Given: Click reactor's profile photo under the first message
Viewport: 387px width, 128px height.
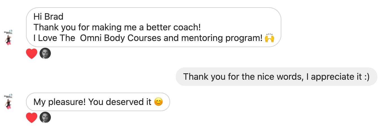Looking at the screenshot, I should coord(45,53).
